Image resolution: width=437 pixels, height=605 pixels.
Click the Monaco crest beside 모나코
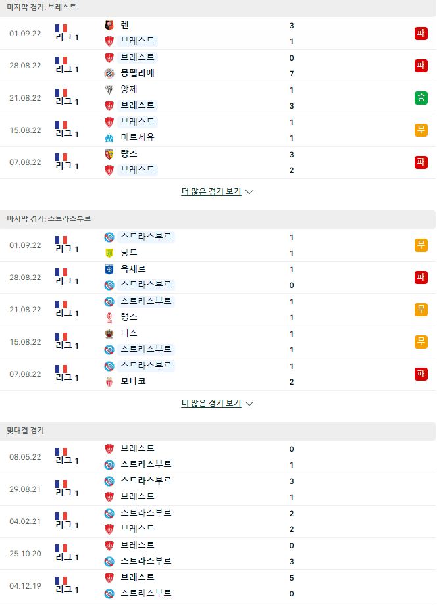(109, 381)
